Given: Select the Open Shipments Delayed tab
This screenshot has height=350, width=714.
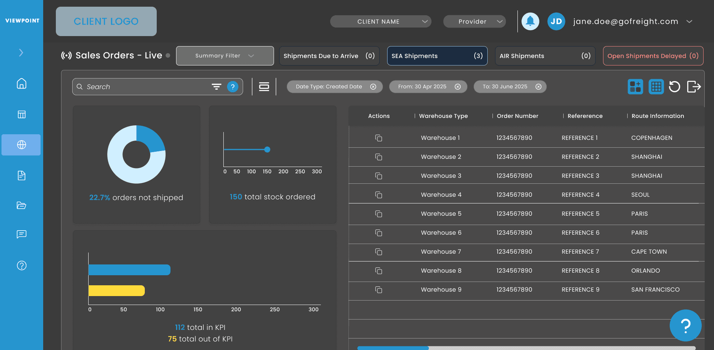Looking at the screenshot, I should coord(653,56).
